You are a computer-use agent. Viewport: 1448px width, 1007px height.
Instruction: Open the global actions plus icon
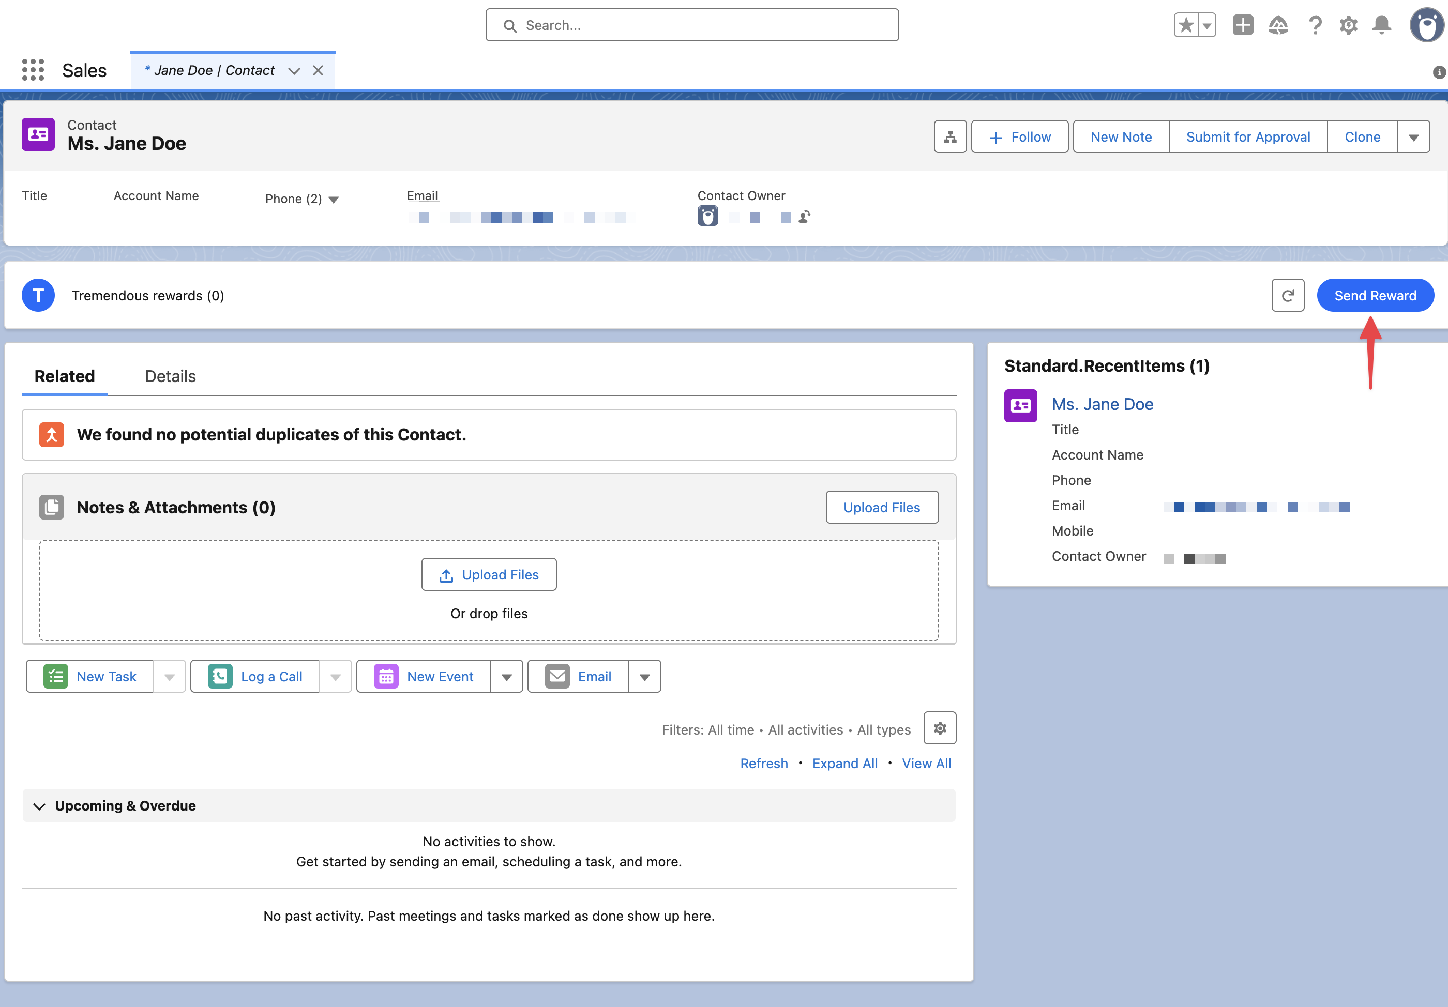[1242, 25]
